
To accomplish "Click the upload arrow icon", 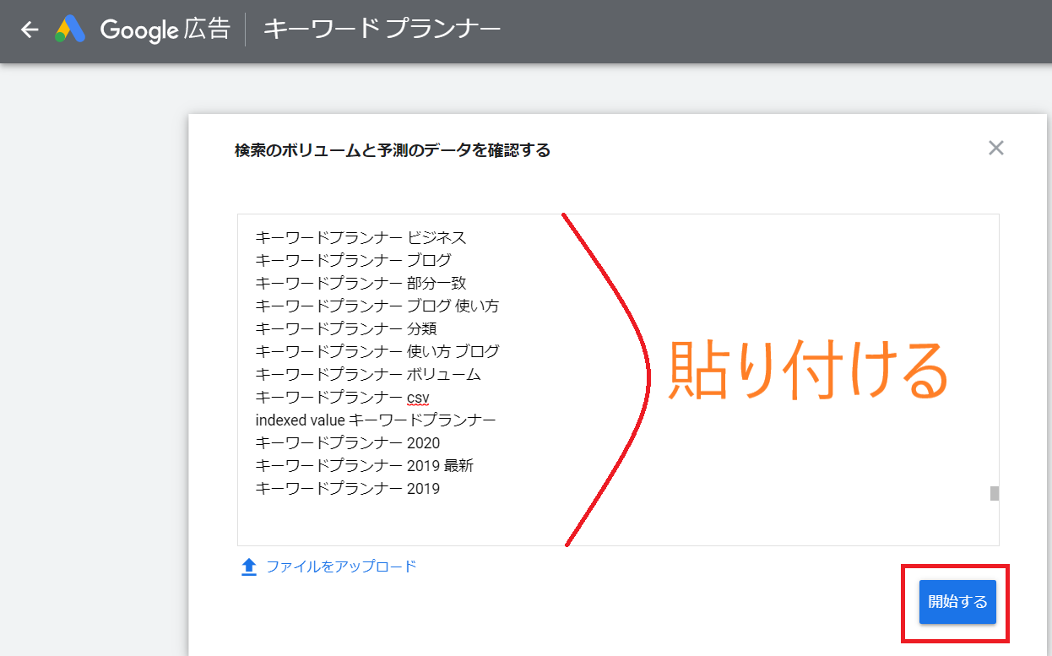I will pyautogui.click(x=249, y=567).
